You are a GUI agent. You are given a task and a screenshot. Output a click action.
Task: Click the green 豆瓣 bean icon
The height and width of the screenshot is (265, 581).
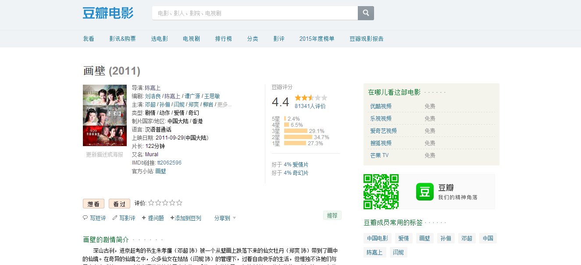[x=424, y=191]
